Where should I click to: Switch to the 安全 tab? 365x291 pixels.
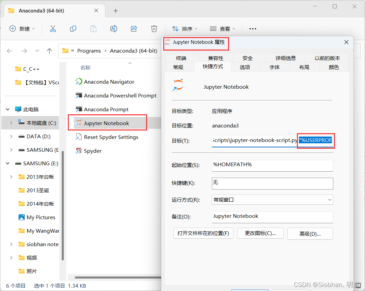pyautogui.click(x=248, y=58)
